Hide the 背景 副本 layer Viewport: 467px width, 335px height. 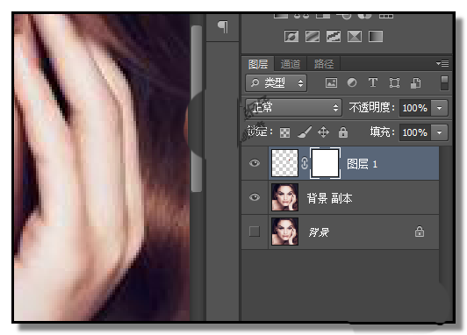255,197
